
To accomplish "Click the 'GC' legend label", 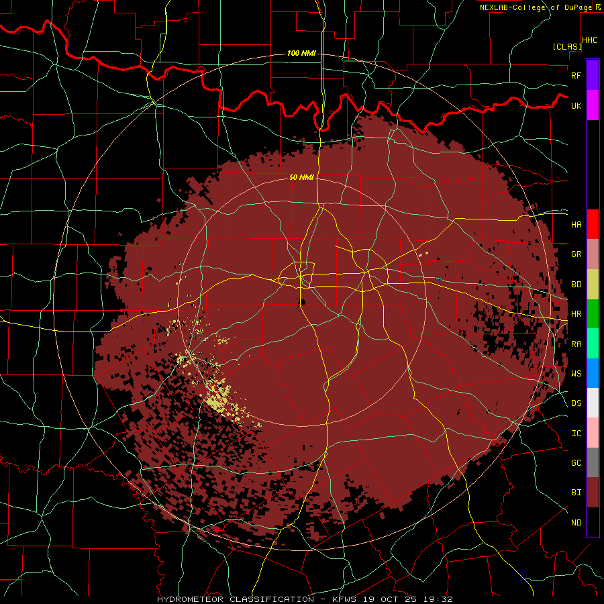I will 576,463.
